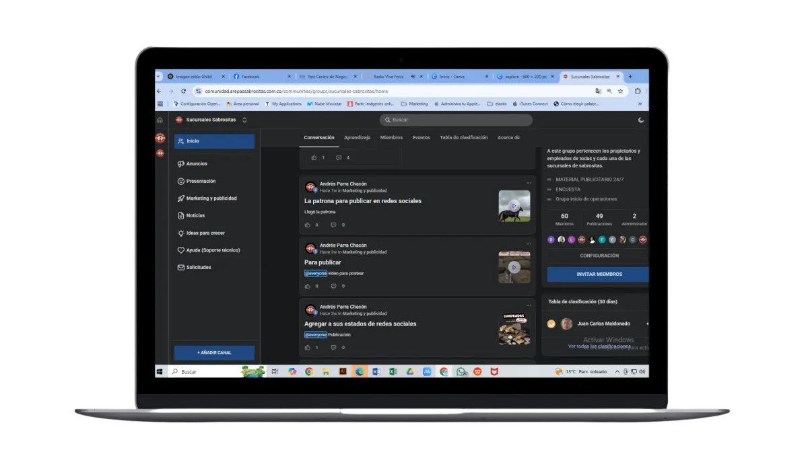Open the 'Agregar a sus estados de redes sociales' title
808x454 pixels.
click(x=360, y=324)
